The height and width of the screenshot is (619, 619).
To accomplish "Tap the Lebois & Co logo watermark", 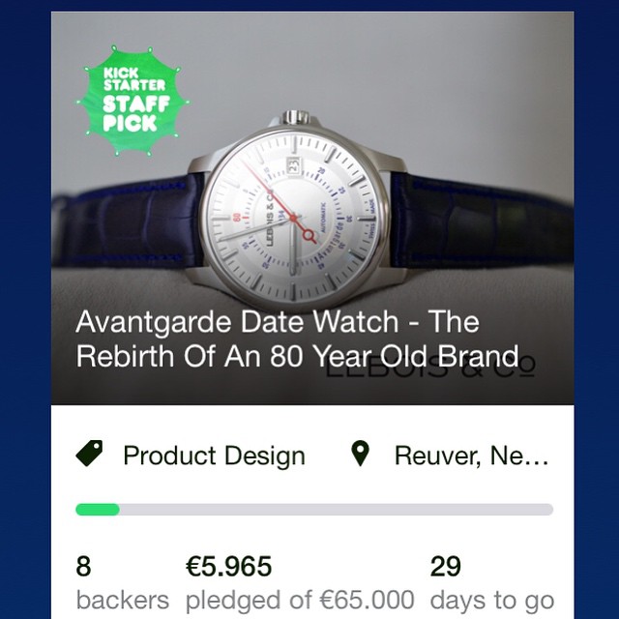I will pos(430,368).
